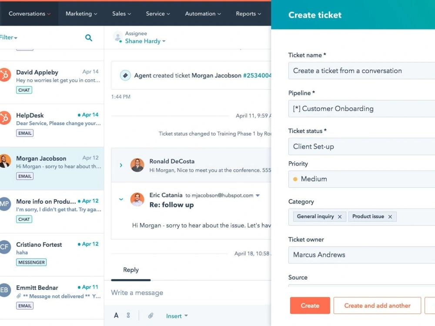Remove the Product issue category tag
435x326 pixels.
390,217
